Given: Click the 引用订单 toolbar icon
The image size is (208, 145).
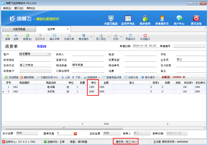Looking at the screenshot, I should (x=69, y=35).
